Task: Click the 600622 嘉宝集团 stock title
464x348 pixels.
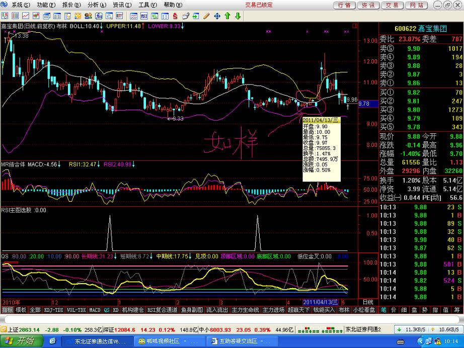Action: [421, 29]
